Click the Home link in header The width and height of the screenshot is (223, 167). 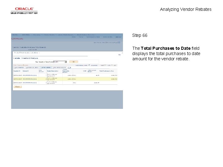click(73, 37)
